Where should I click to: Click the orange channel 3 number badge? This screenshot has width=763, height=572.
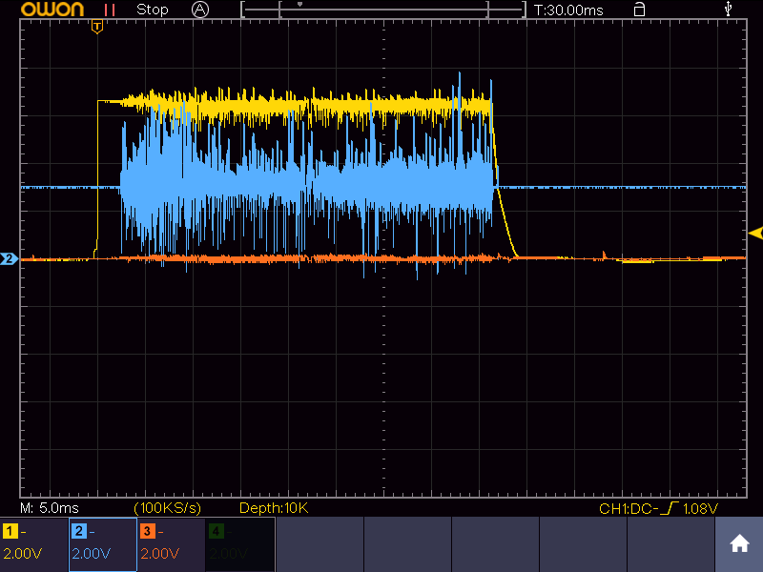click(x=148, y=531)
